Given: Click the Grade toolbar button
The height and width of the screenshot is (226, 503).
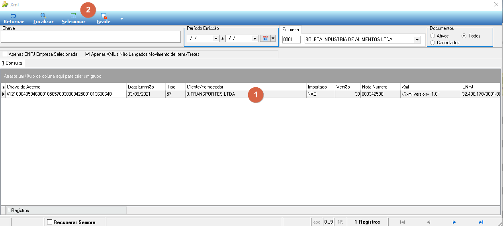Looking at the screenshot, I should 104,18.
